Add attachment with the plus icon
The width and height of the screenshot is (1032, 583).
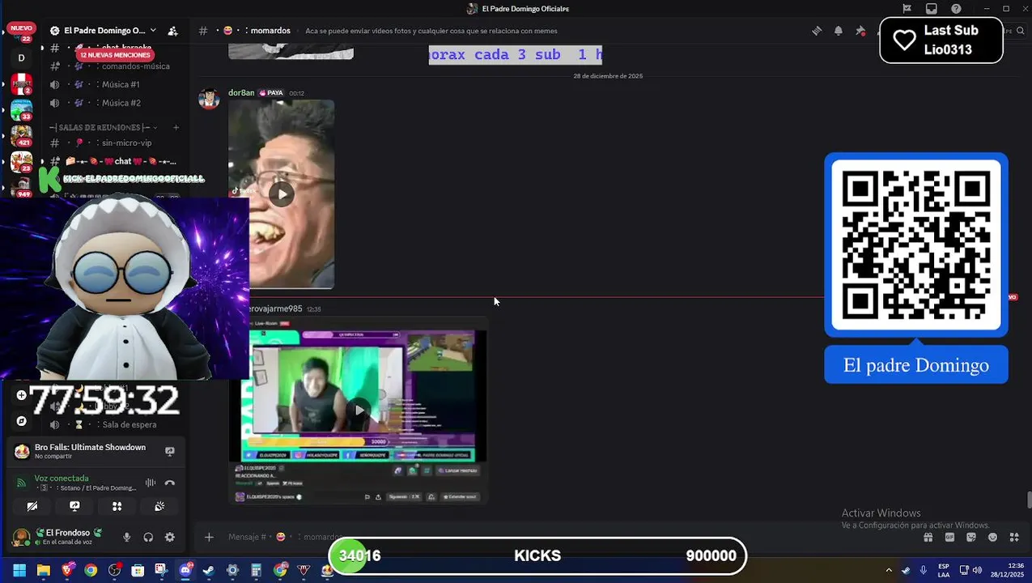pos(209,537)
